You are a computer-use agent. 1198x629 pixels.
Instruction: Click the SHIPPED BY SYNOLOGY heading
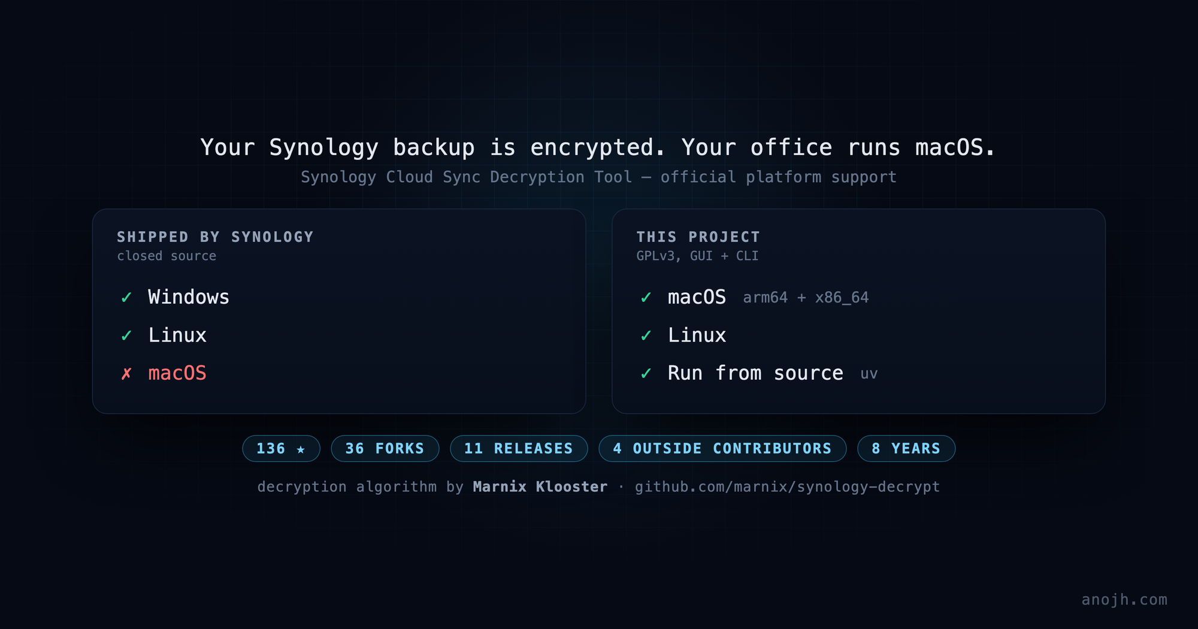(216, 237)
